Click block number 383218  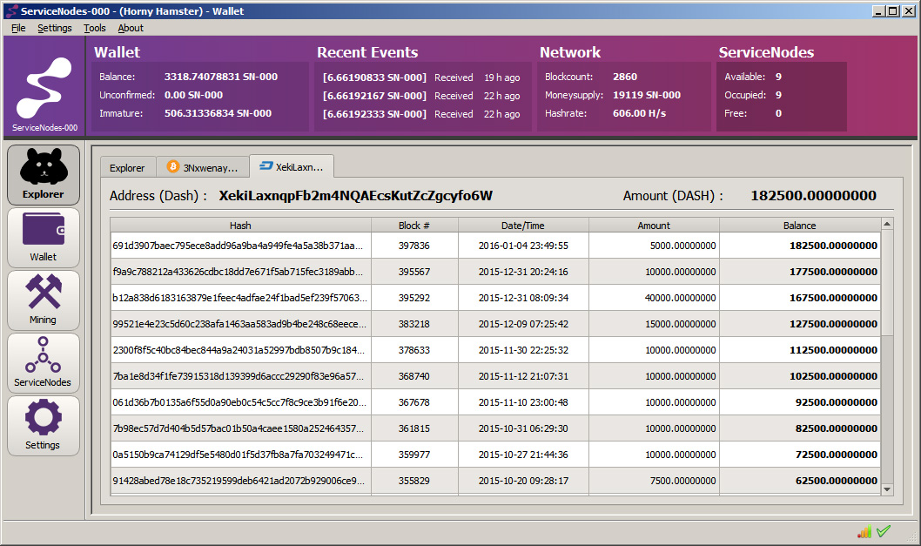point(414,324)
